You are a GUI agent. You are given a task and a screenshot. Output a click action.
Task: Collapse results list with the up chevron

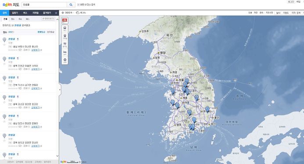coord(57,19)
